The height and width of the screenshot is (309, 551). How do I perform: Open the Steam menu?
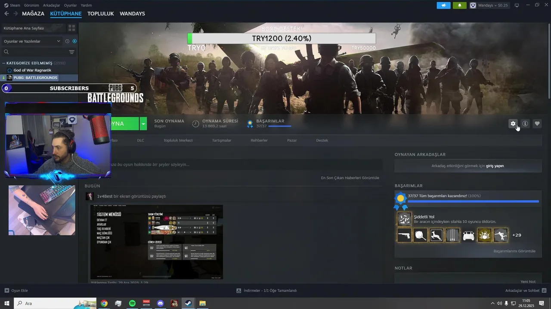[x=12, y=5]
